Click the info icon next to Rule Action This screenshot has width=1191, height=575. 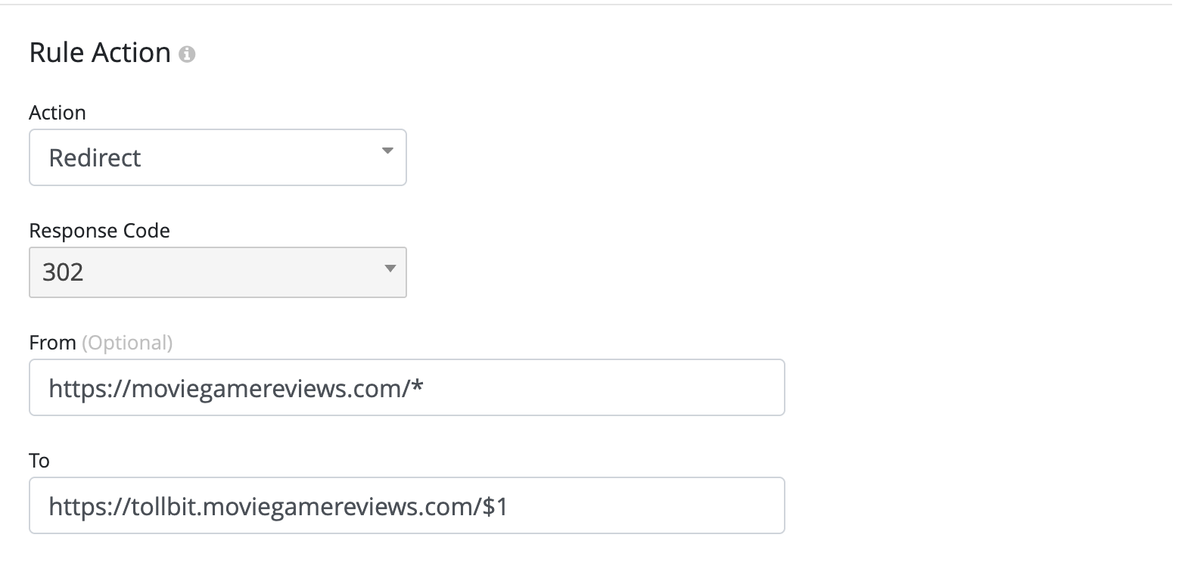click(x=188, y=54)
